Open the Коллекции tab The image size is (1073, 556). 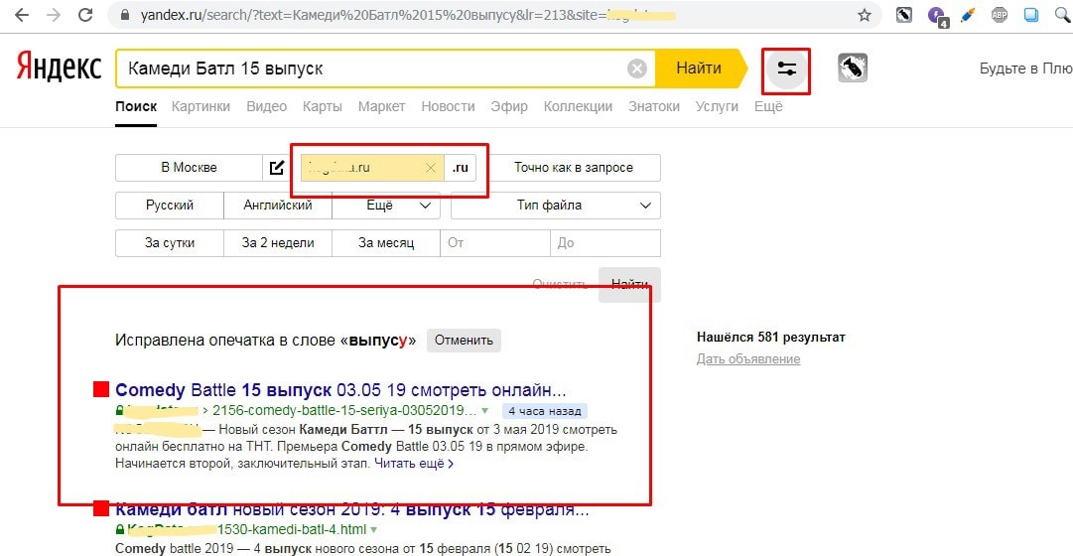578,106
